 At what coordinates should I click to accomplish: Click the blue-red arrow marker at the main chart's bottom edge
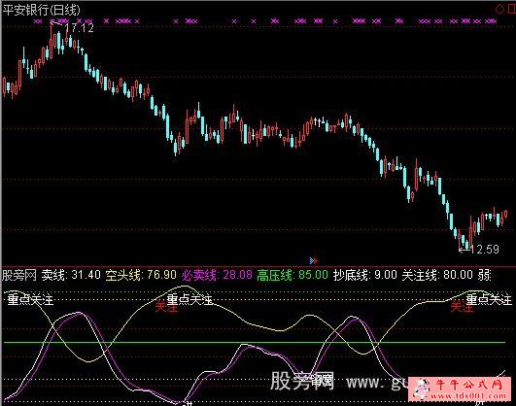[x=314, y=261]
